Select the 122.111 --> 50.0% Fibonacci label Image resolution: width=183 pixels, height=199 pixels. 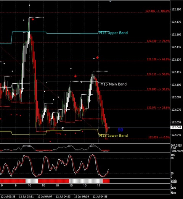pyautogui.click(x=158, y=74)
